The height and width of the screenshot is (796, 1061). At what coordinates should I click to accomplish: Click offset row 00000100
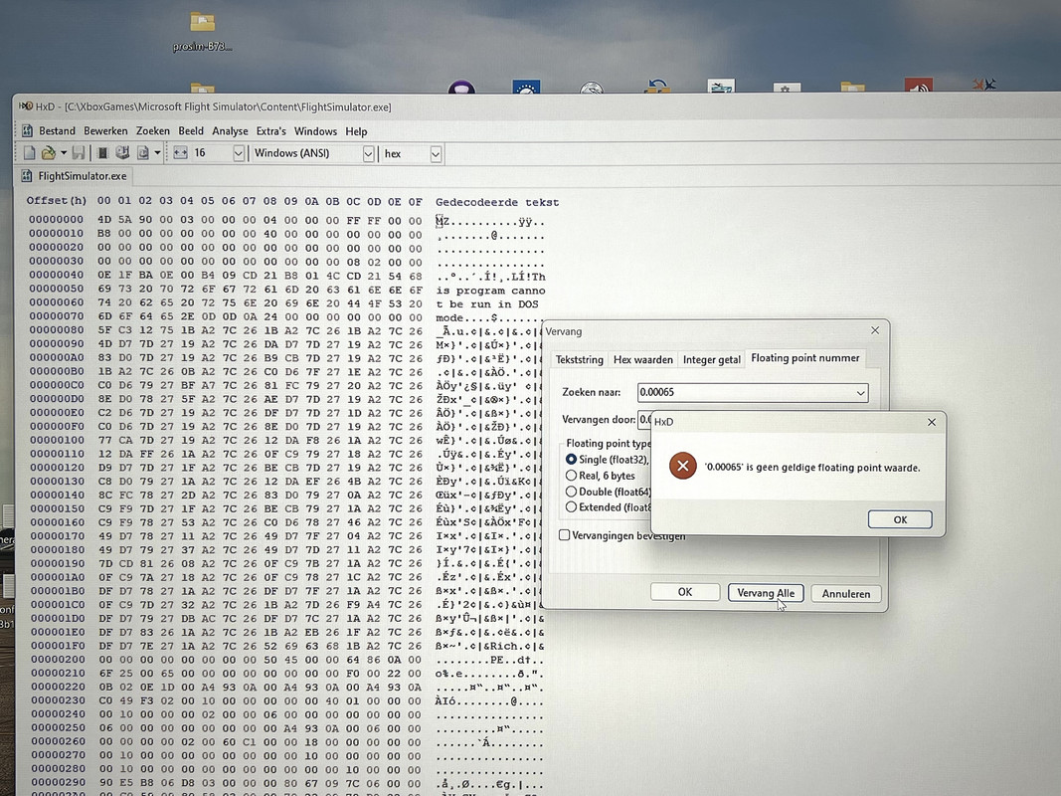(57, 440)
